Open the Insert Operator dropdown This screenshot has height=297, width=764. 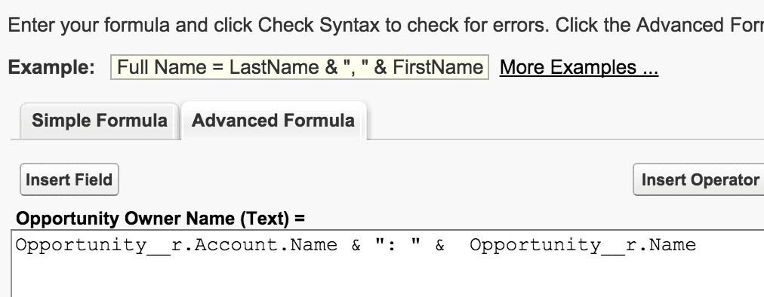tap(699, 179)
